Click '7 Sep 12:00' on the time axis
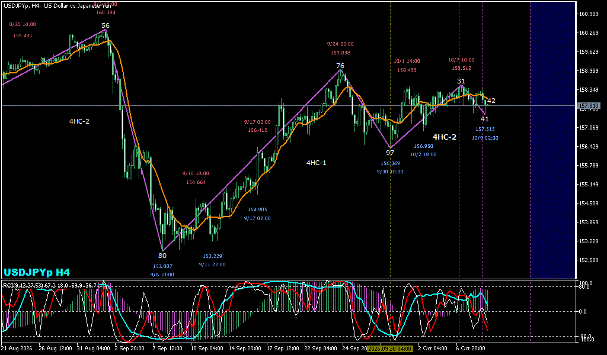 pos(168,348)
